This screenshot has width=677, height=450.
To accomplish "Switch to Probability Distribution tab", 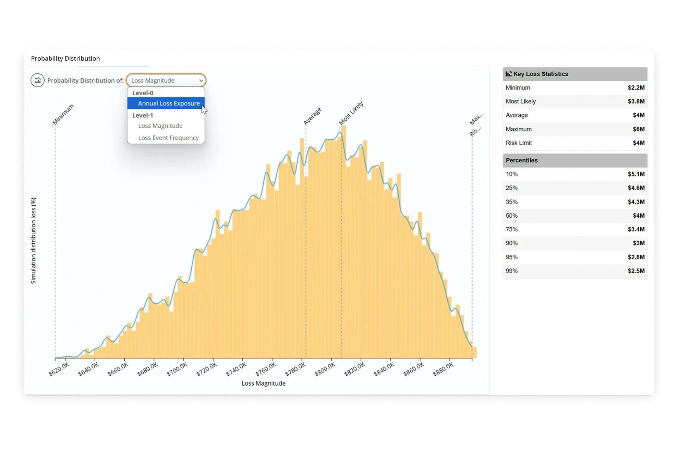I will click(65, 59).
